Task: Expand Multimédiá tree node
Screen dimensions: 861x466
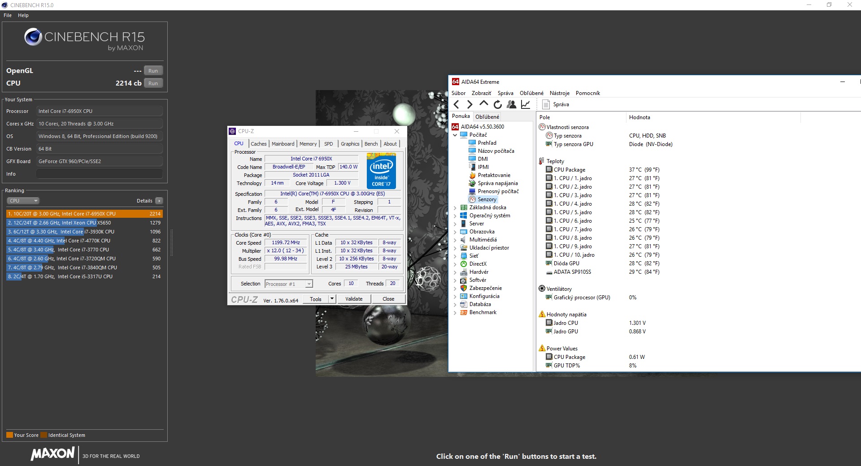Action: coord(455,240)
